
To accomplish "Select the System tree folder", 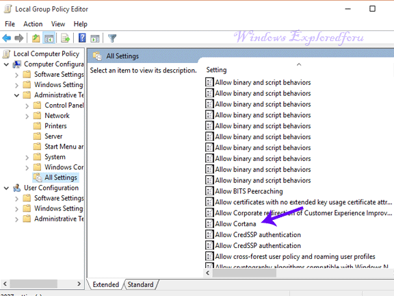I will [55, 157].
